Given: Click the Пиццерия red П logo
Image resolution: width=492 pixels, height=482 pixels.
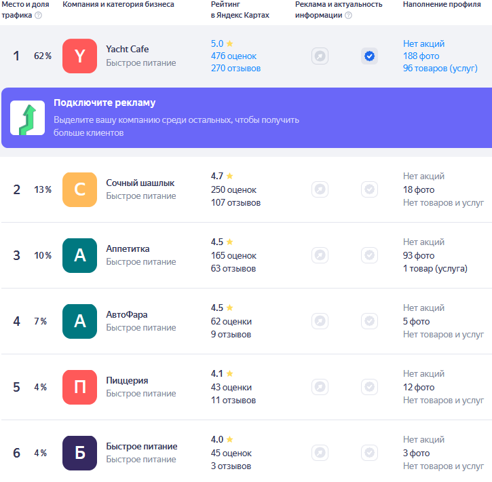Looking at the screenshot, I should point(79,387).
